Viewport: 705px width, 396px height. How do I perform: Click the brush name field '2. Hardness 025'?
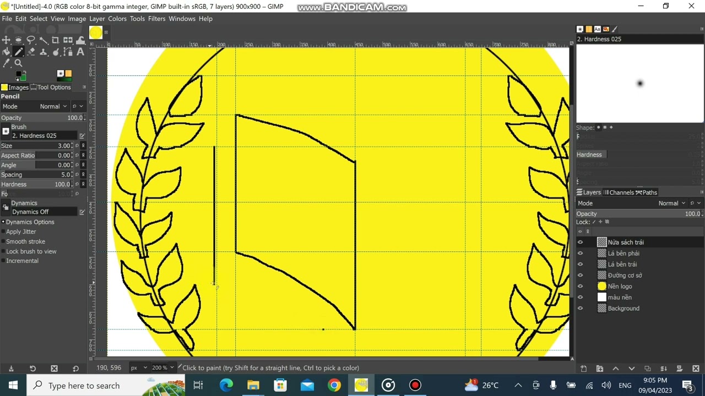point(44,136)
